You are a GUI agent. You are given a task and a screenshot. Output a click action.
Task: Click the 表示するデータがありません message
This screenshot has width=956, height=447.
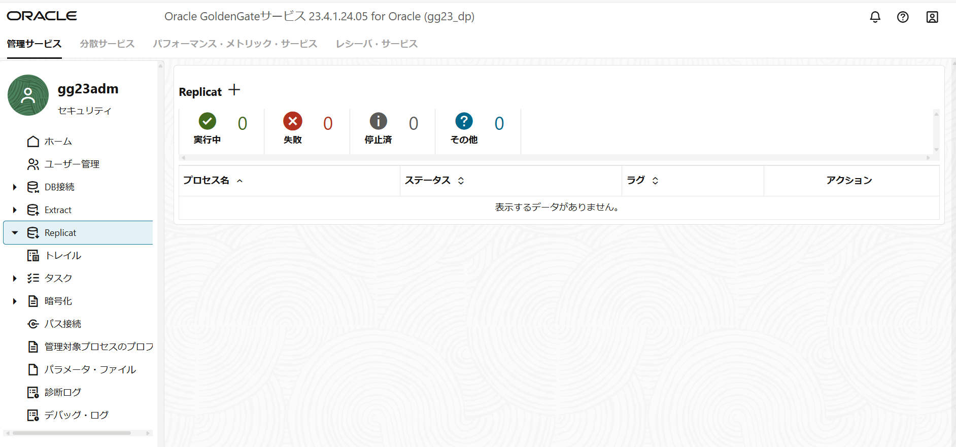(557, 207)
